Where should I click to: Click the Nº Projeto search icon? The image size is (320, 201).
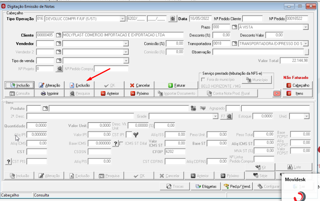59,69
